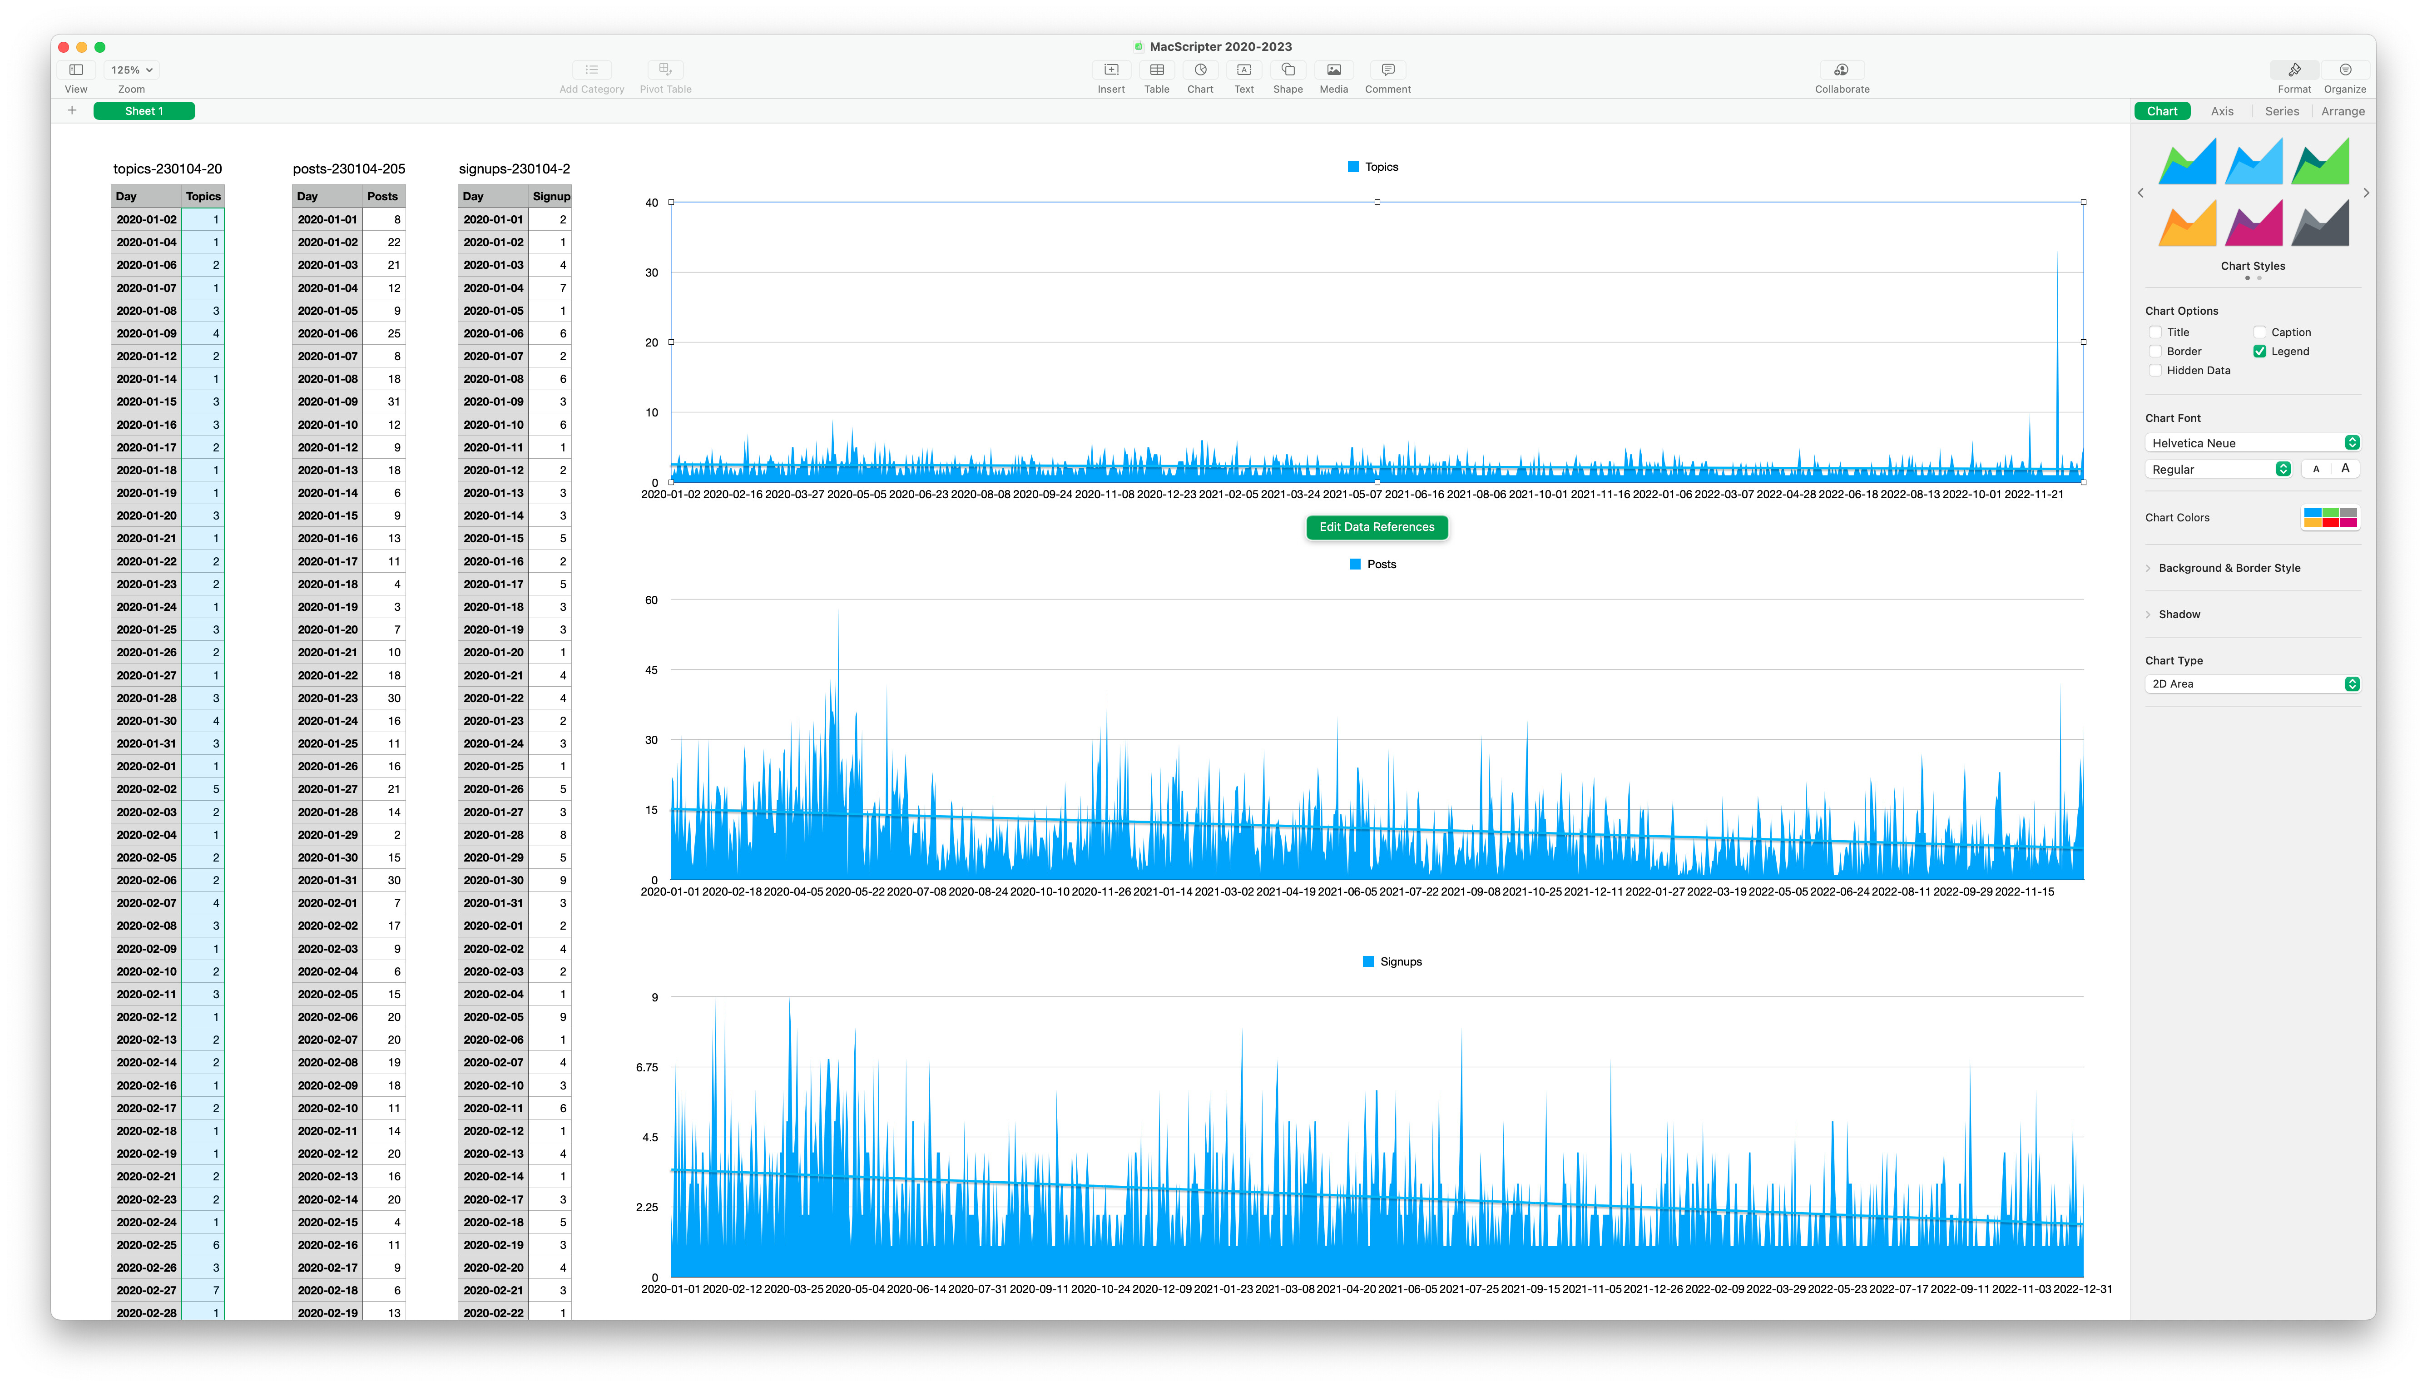
Task: Switch to the Chart inspector tab
Action: point(2162,110)
